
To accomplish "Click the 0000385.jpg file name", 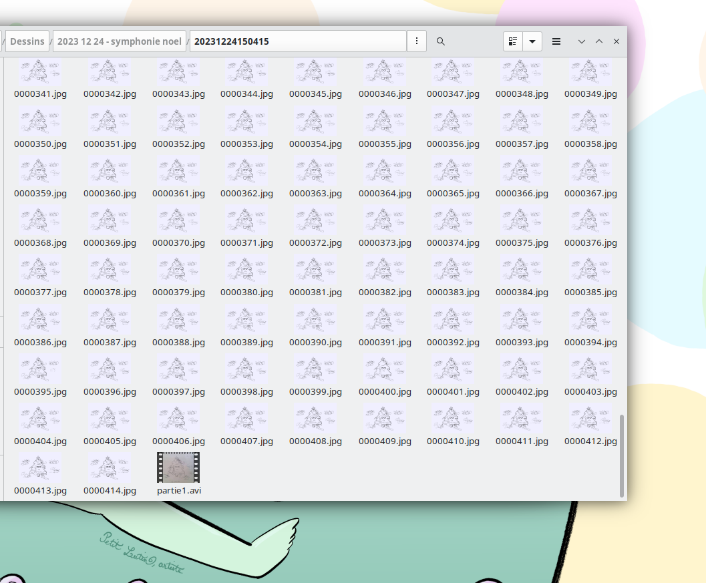I will point(590,293).
